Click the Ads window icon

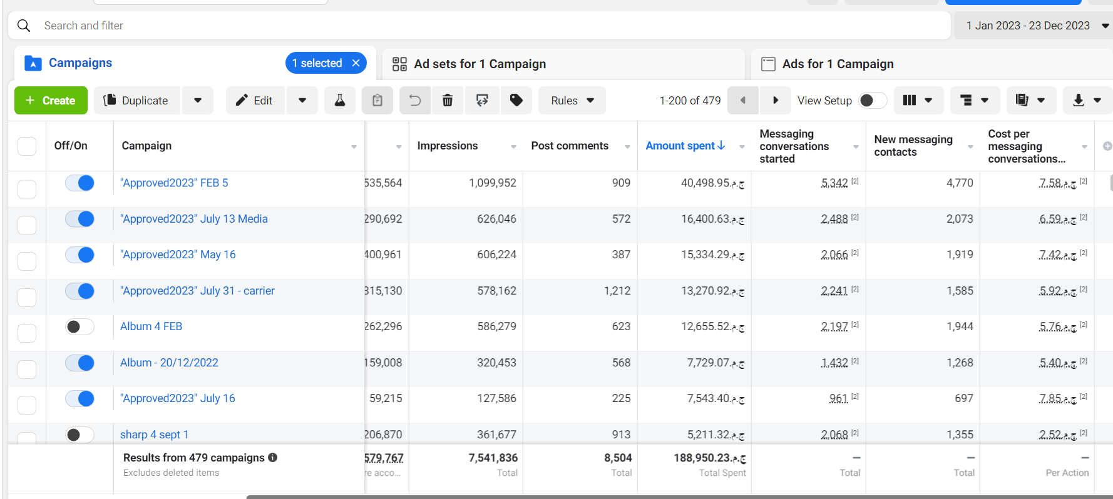[768, 64]
